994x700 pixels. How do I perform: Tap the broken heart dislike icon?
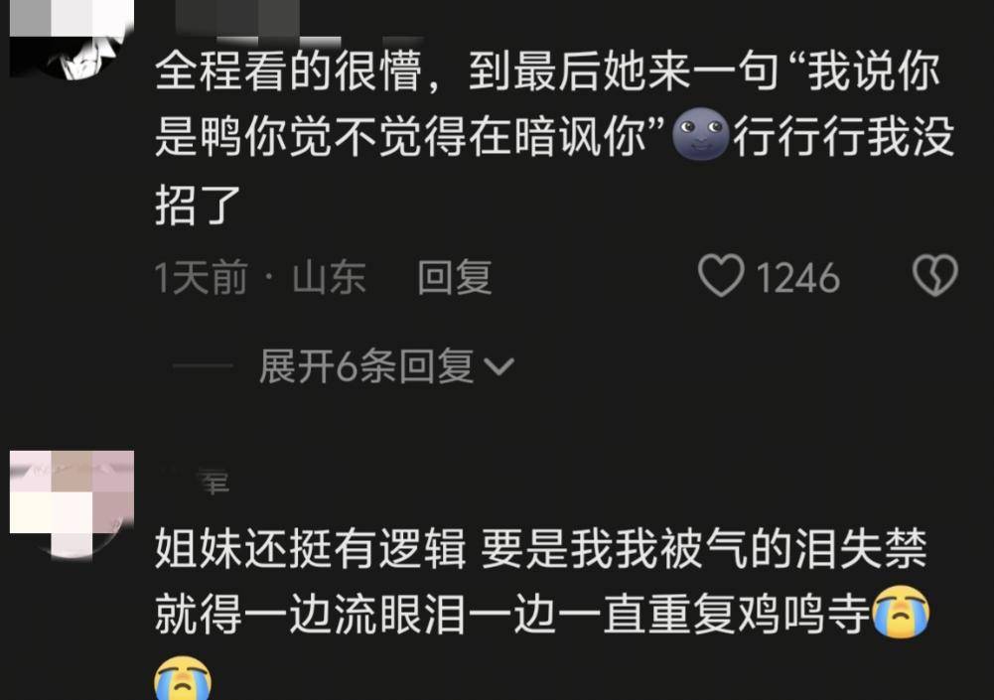coord(935,276)
